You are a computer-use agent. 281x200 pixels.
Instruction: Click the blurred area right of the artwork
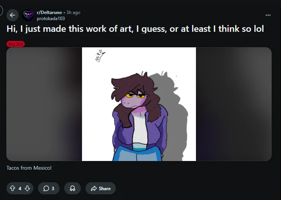click(x=233, y=104)
